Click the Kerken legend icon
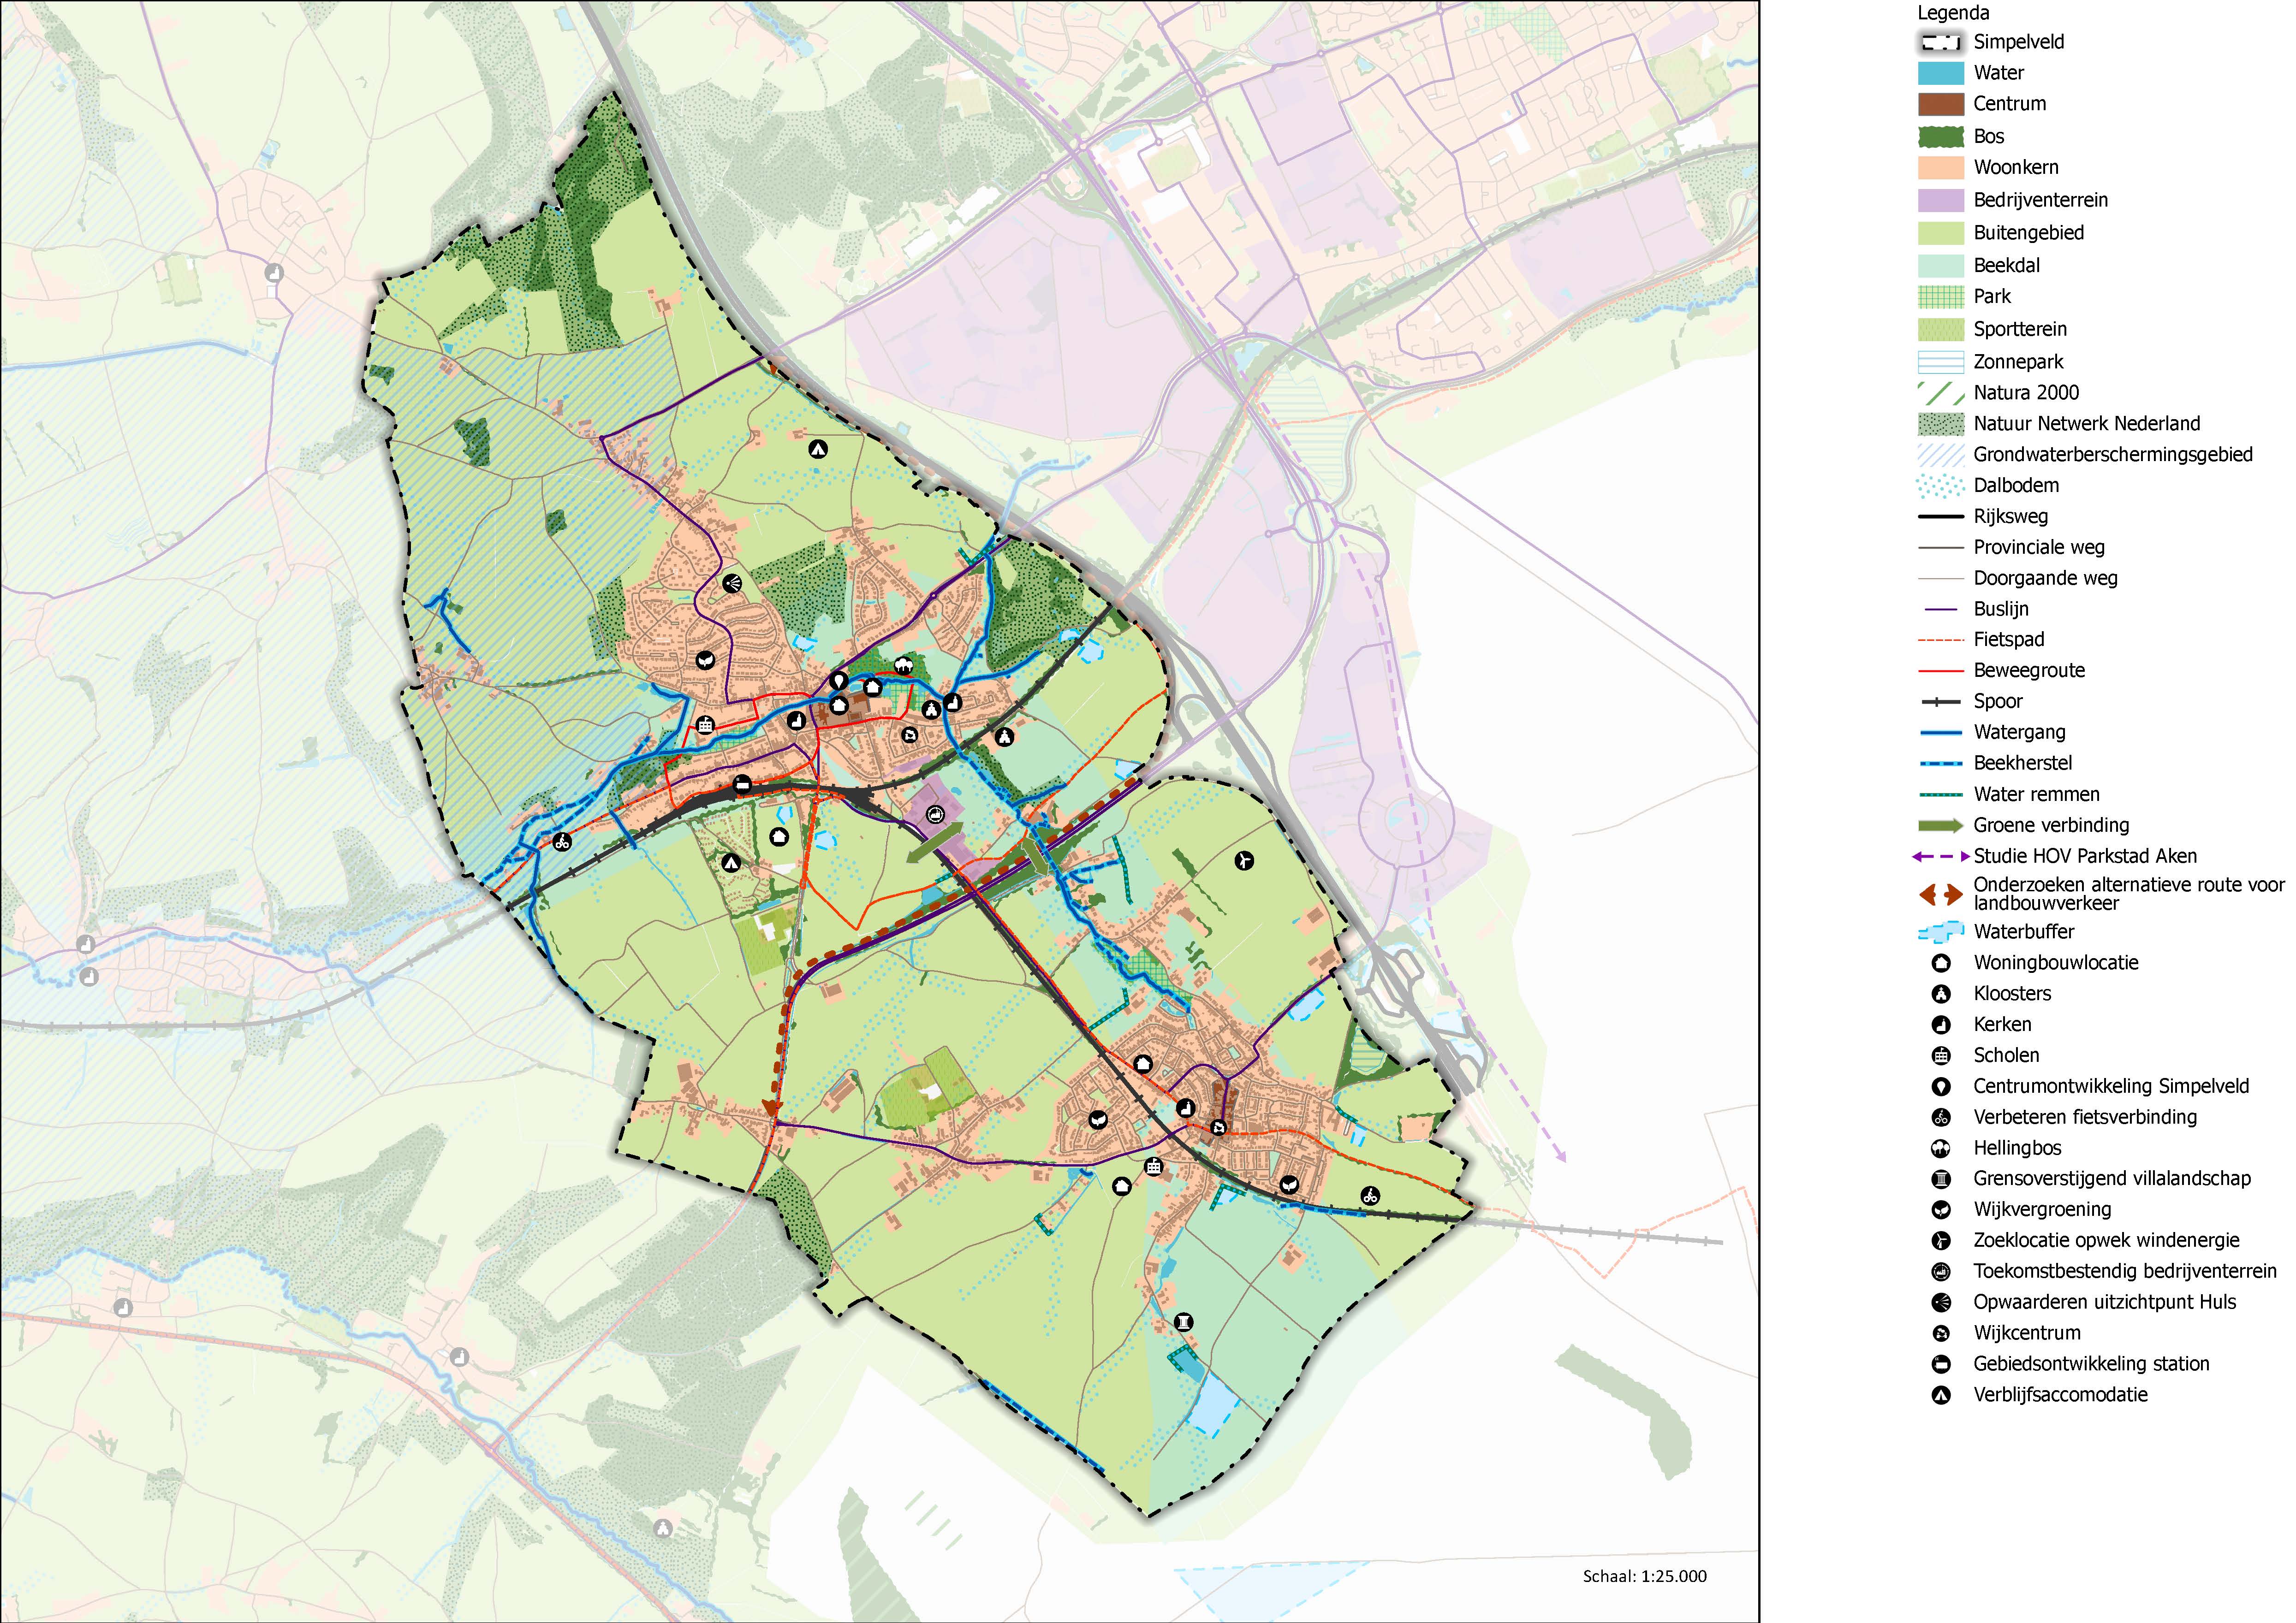Screen dimensions: 2296x1623 1940,1025
